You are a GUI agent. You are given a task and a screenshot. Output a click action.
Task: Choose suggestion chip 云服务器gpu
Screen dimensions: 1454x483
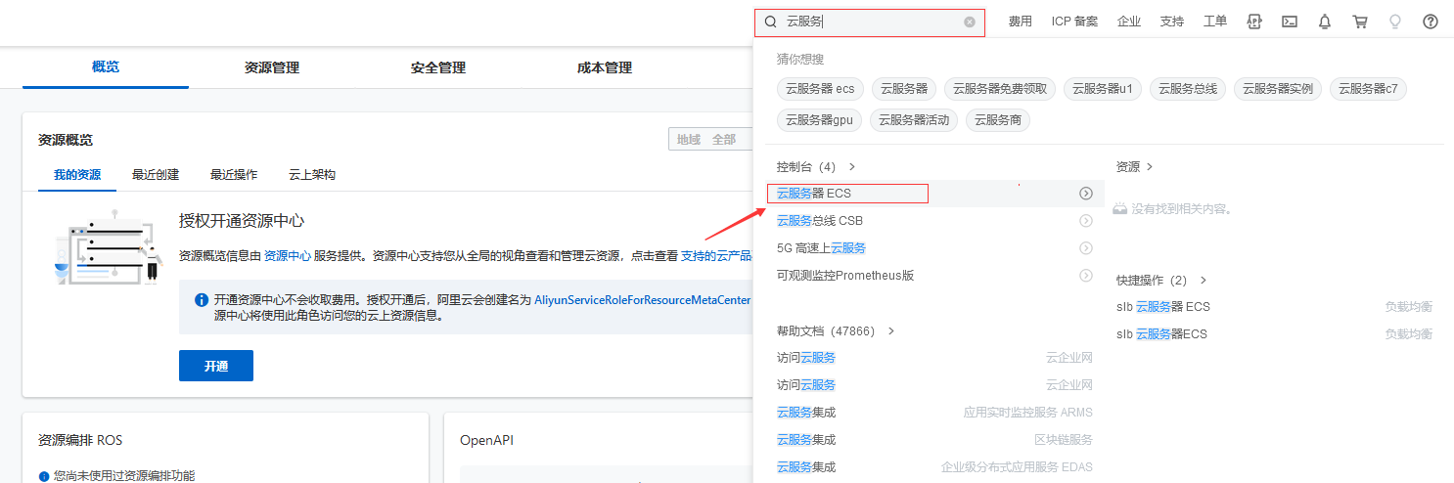click(819, 120)
